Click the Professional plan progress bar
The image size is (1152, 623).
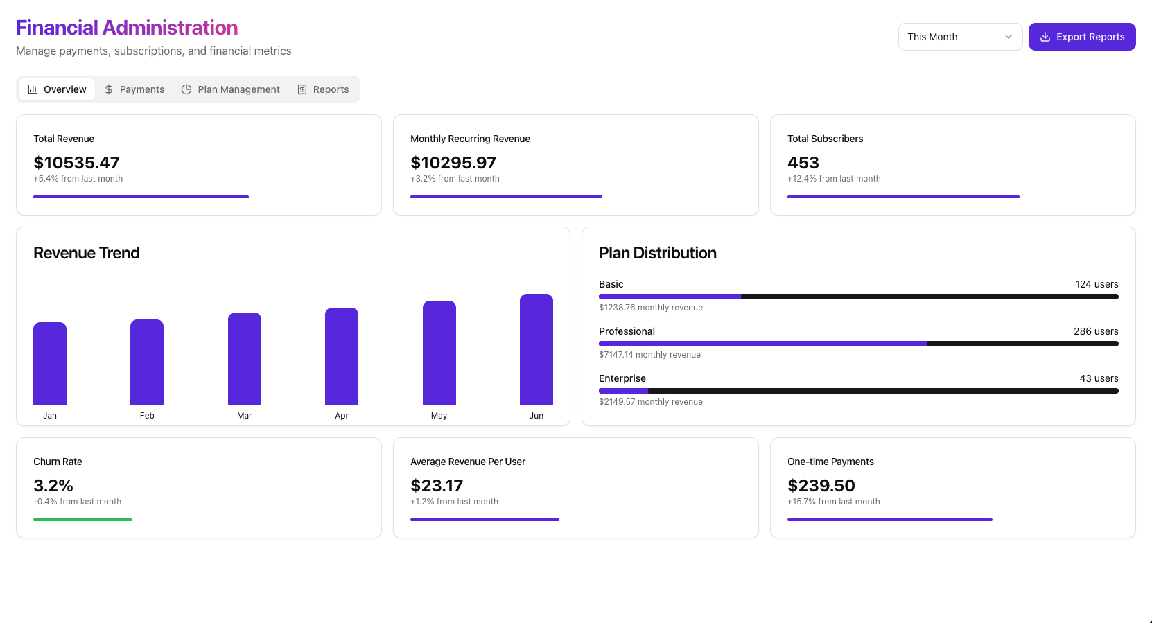(x=859, y=344)
